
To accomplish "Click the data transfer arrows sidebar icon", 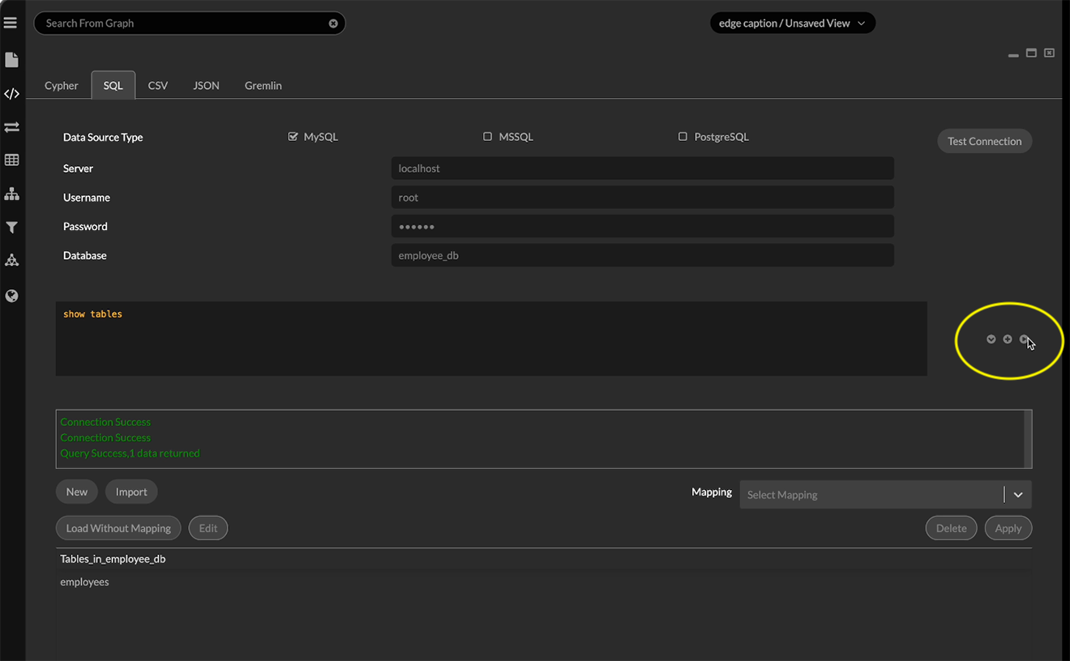I will [11, 127].
